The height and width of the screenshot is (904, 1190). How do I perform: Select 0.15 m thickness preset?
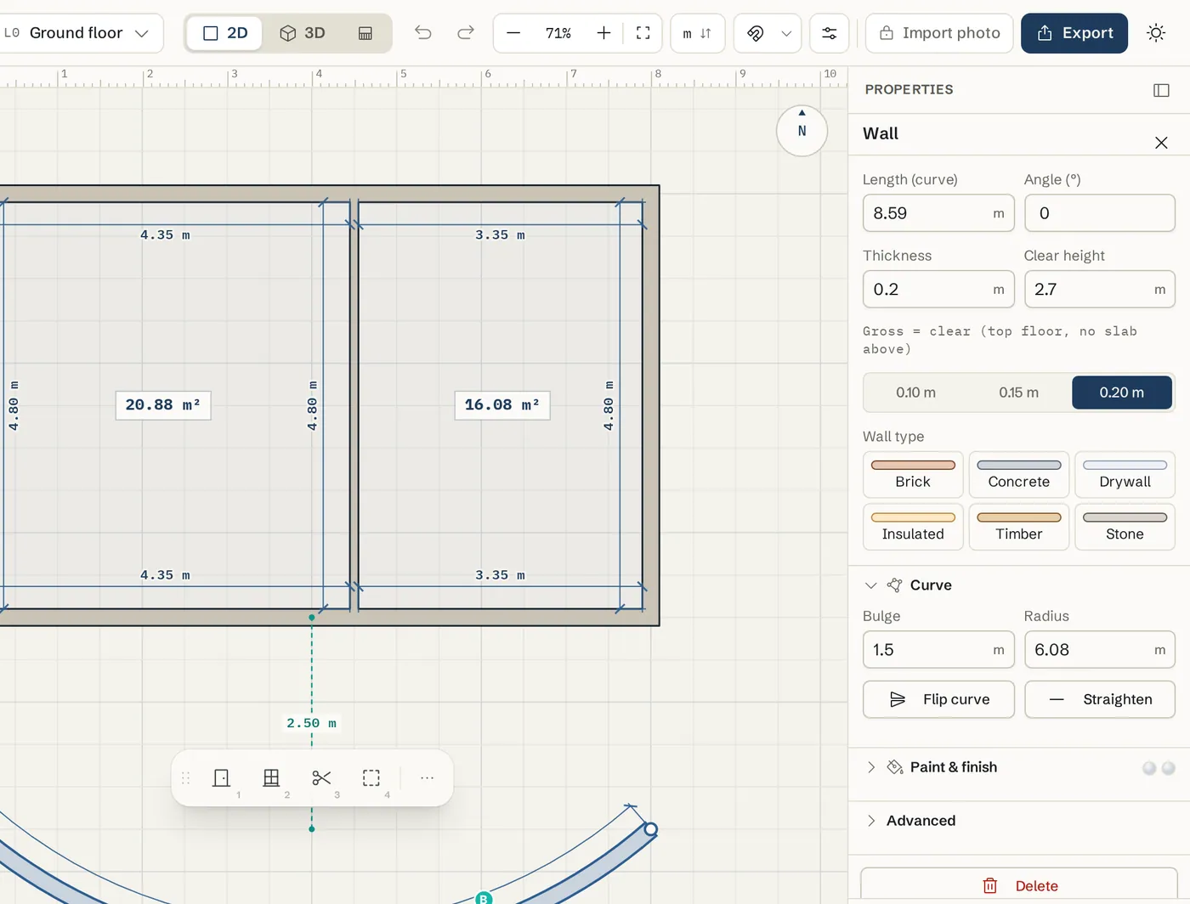(1018, 393)
